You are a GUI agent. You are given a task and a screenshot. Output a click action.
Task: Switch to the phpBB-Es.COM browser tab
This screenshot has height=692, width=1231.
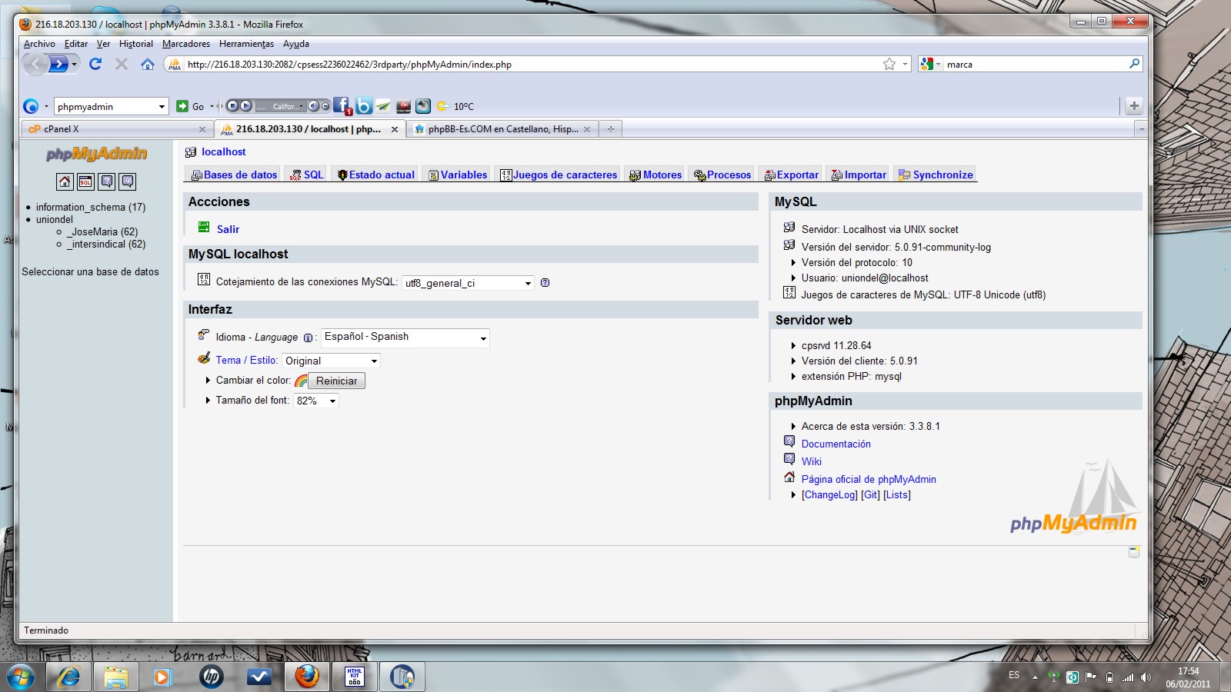click(503, 129)
